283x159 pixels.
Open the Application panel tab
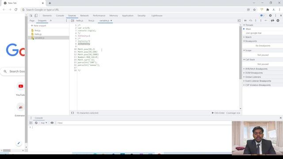point(128,16)
